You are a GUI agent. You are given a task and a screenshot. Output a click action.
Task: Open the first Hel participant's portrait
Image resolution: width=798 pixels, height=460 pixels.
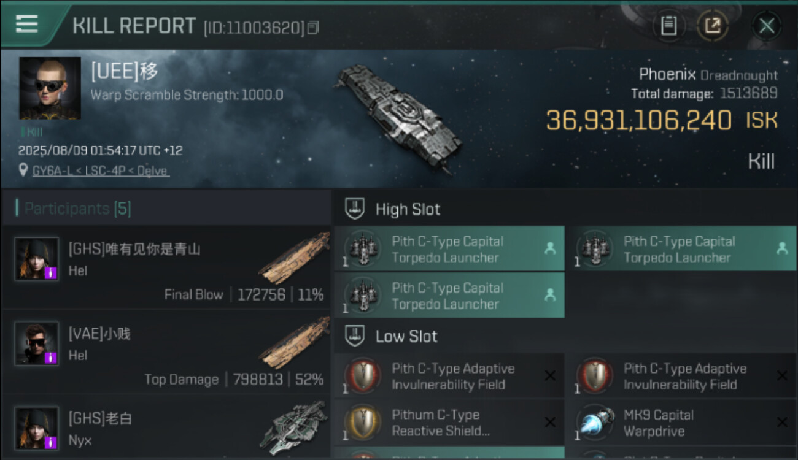37,259
